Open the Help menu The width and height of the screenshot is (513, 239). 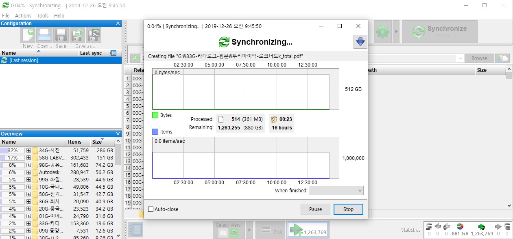coord(59,15)
